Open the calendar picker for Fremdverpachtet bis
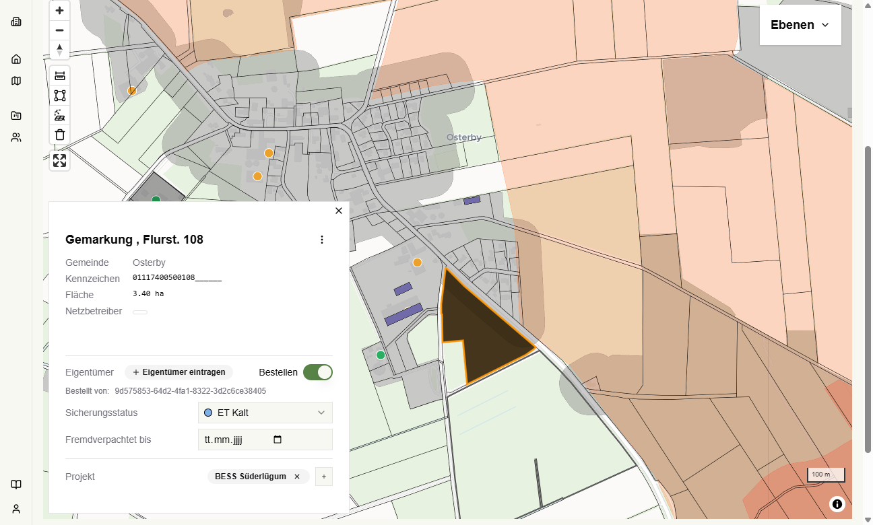 pyautogui.click(x=278, y=440)
